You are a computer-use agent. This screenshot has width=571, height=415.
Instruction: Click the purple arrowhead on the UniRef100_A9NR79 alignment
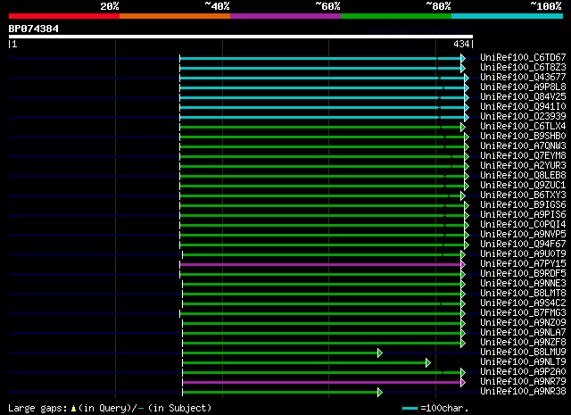(463, 383)
